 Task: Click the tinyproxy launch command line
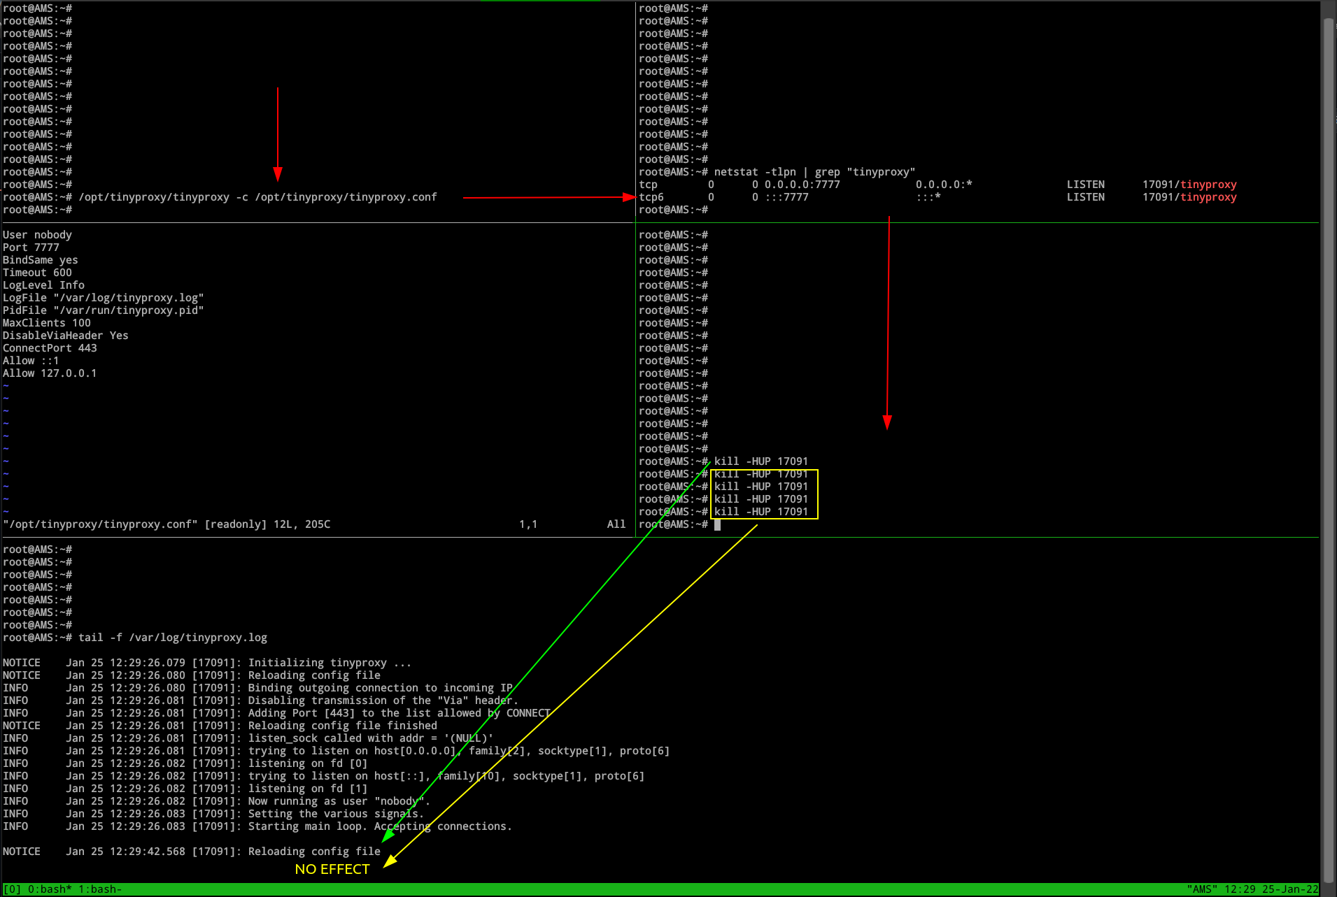coord(257,197)
